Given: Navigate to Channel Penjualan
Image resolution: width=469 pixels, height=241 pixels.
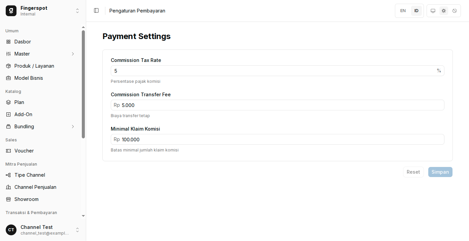Looking at the screenshot, I should coord(40,187).
